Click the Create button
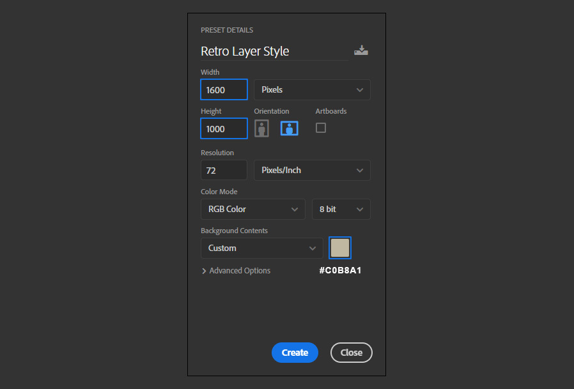The height and width of the screenshot is (389, 574). click(295, 353)
